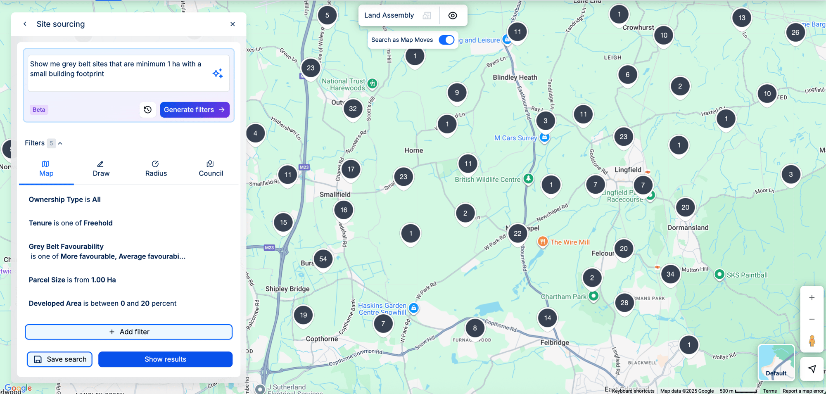Click the zoom in plus icon
This screenshot has height=394, width=826.
pos(812,297)
